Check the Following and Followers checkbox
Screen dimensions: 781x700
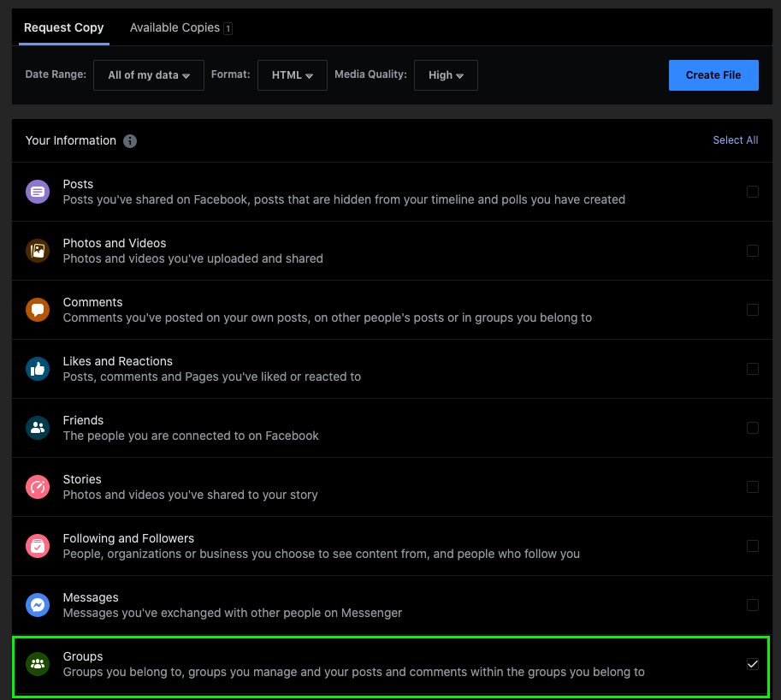(x=753, y=546)
